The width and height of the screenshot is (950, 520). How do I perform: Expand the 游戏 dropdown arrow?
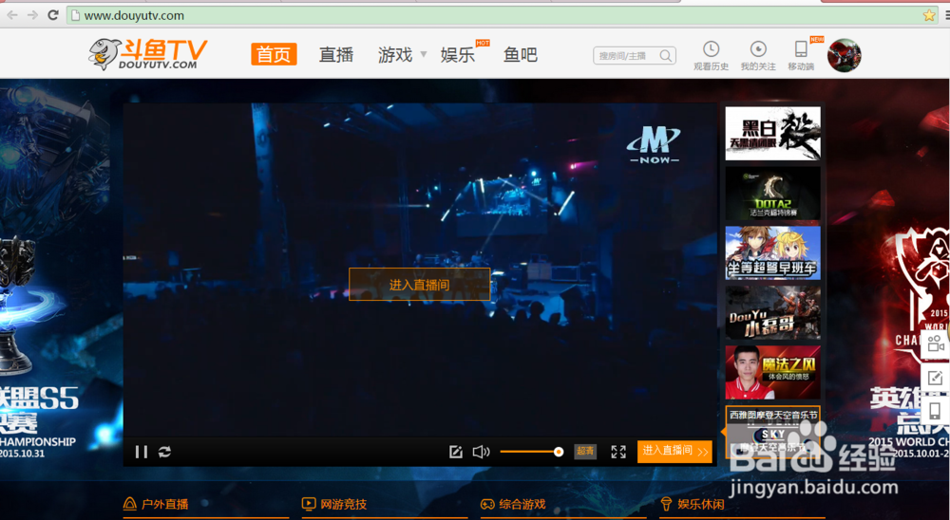tap(424, 54)
